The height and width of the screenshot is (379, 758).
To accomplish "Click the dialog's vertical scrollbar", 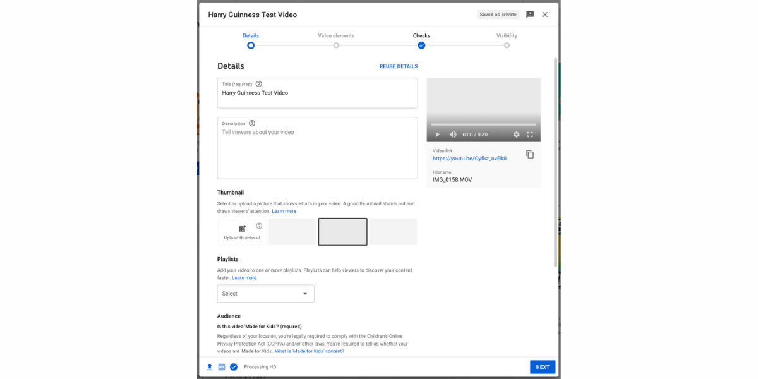I will click(555, 161).
